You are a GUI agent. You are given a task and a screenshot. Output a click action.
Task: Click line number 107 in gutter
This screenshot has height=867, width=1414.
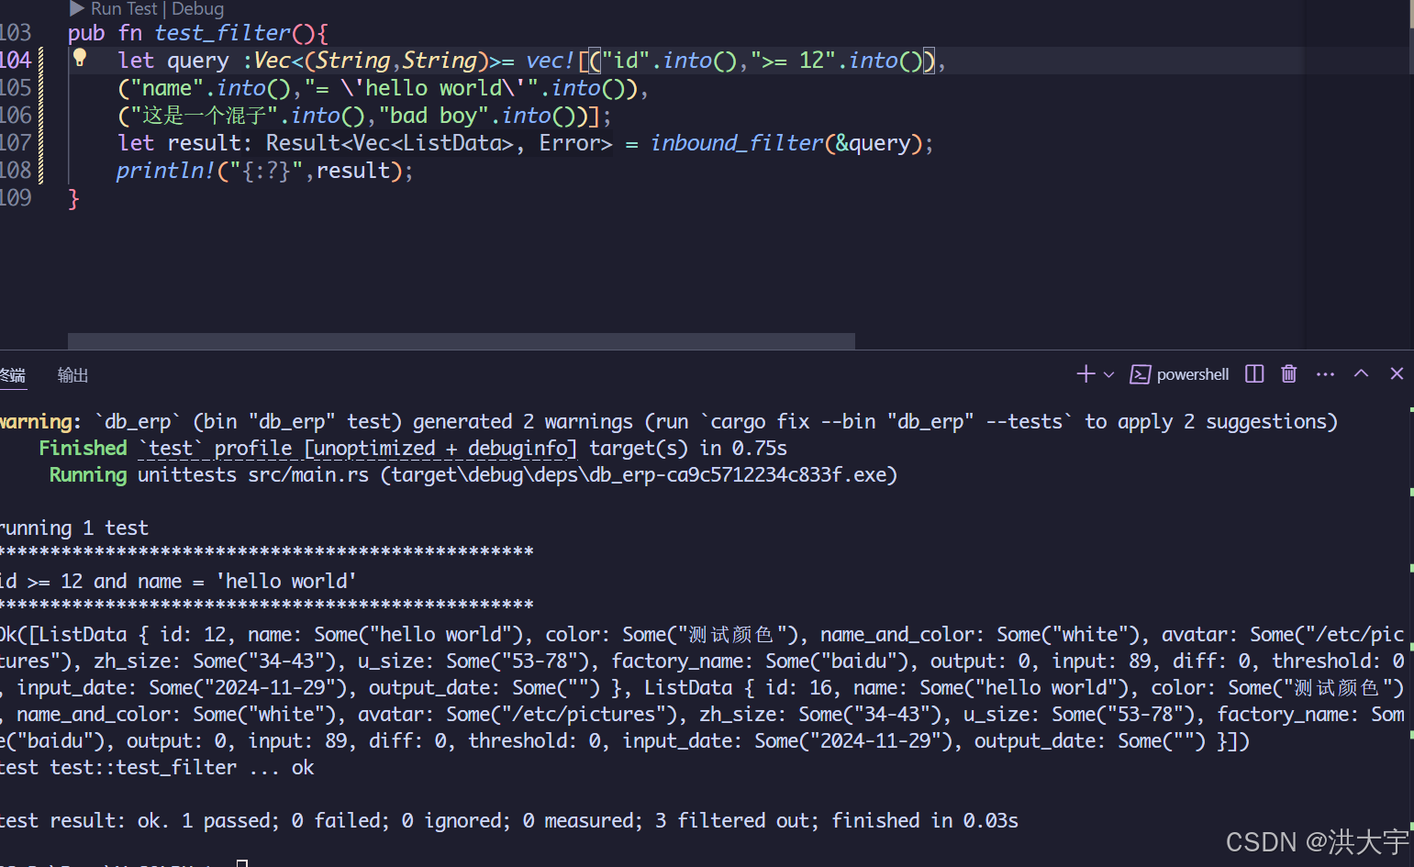tap(16, 143)
